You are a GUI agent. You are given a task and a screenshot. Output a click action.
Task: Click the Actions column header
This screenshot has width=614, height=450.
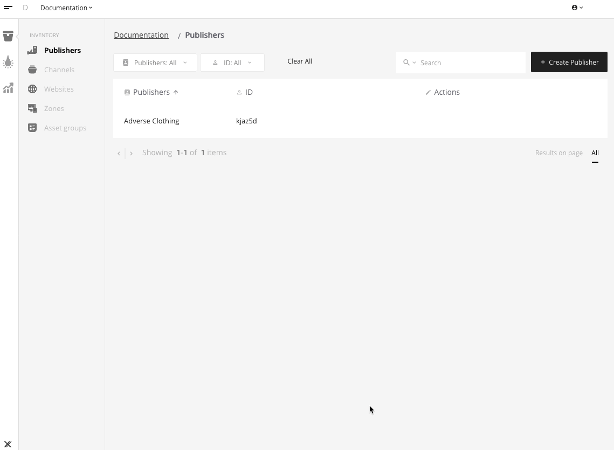point(443,92)
